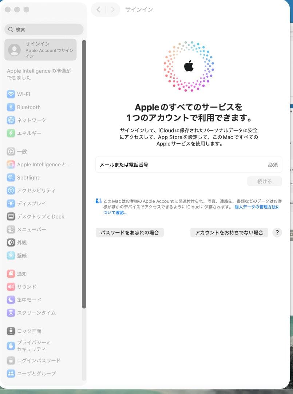The width and height of the screenshot is (293, 394).
Task: Click the サウンド label text
Action: [x=27, y=287]
